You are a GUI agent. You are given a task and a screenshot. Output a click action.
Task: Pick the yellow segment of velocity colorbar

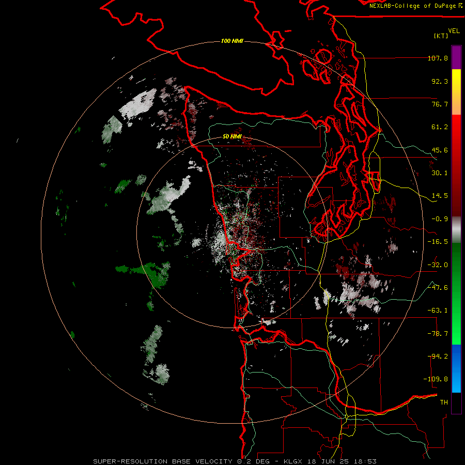(x=456, y=82)
